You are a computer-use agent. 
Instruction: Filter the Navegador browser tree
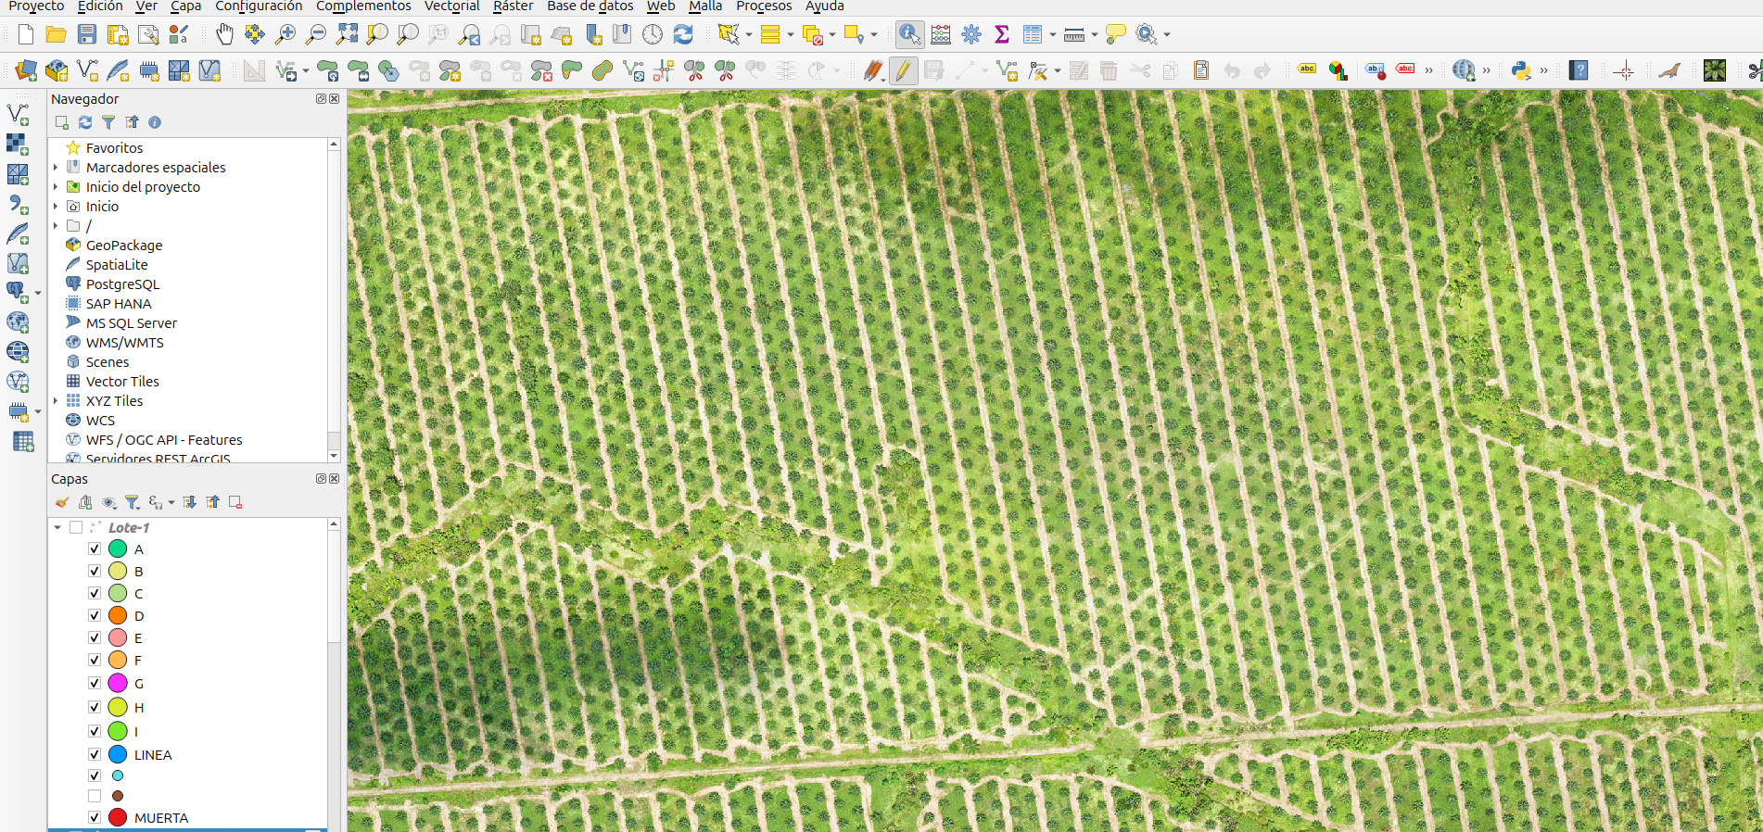click(108, 122)
